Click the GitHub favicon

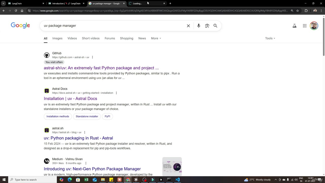click(47, 55)
